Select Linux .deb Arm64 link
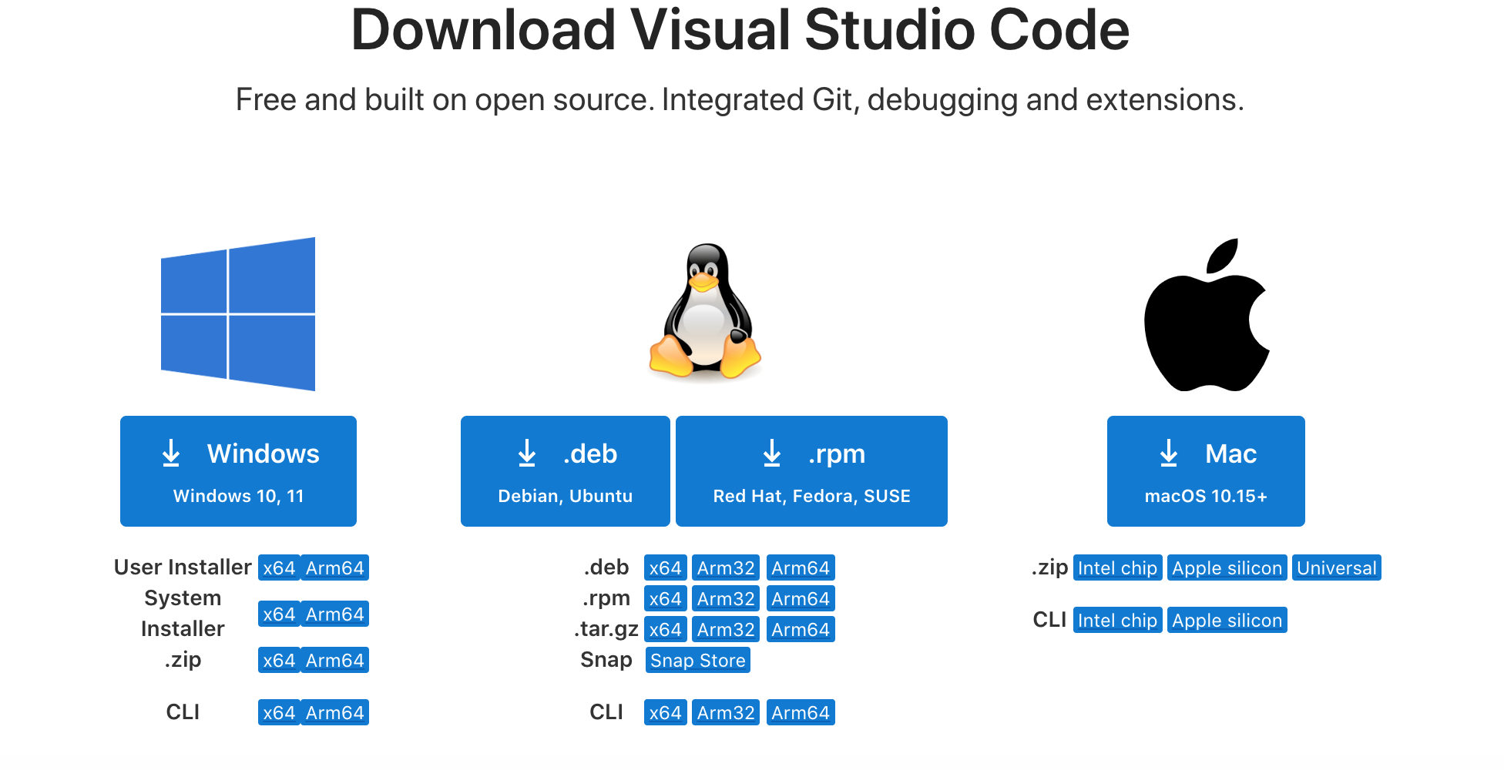Image resolution: width=1504 pixels, height=770 pixels. (801, 567)
